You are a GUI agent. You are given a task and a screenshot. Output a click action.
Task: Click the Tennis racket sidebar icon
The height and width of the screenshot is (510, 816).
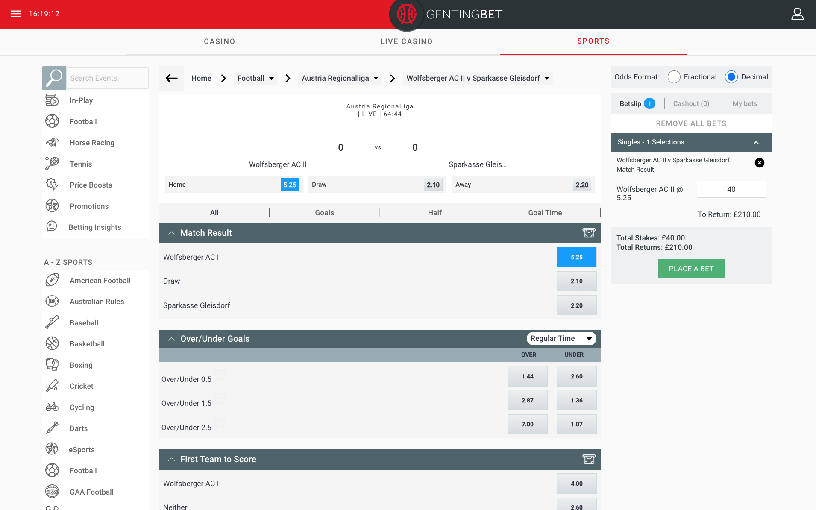pos(52,163)
